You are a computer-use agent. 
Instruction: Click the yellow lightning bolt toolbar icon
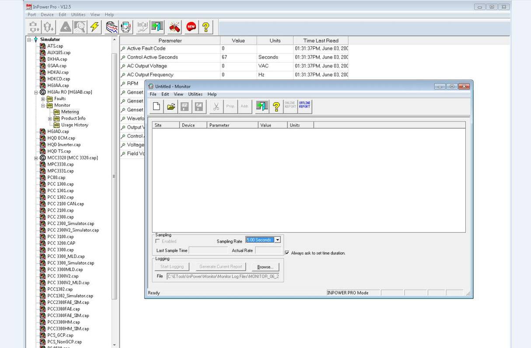(94, 27)
